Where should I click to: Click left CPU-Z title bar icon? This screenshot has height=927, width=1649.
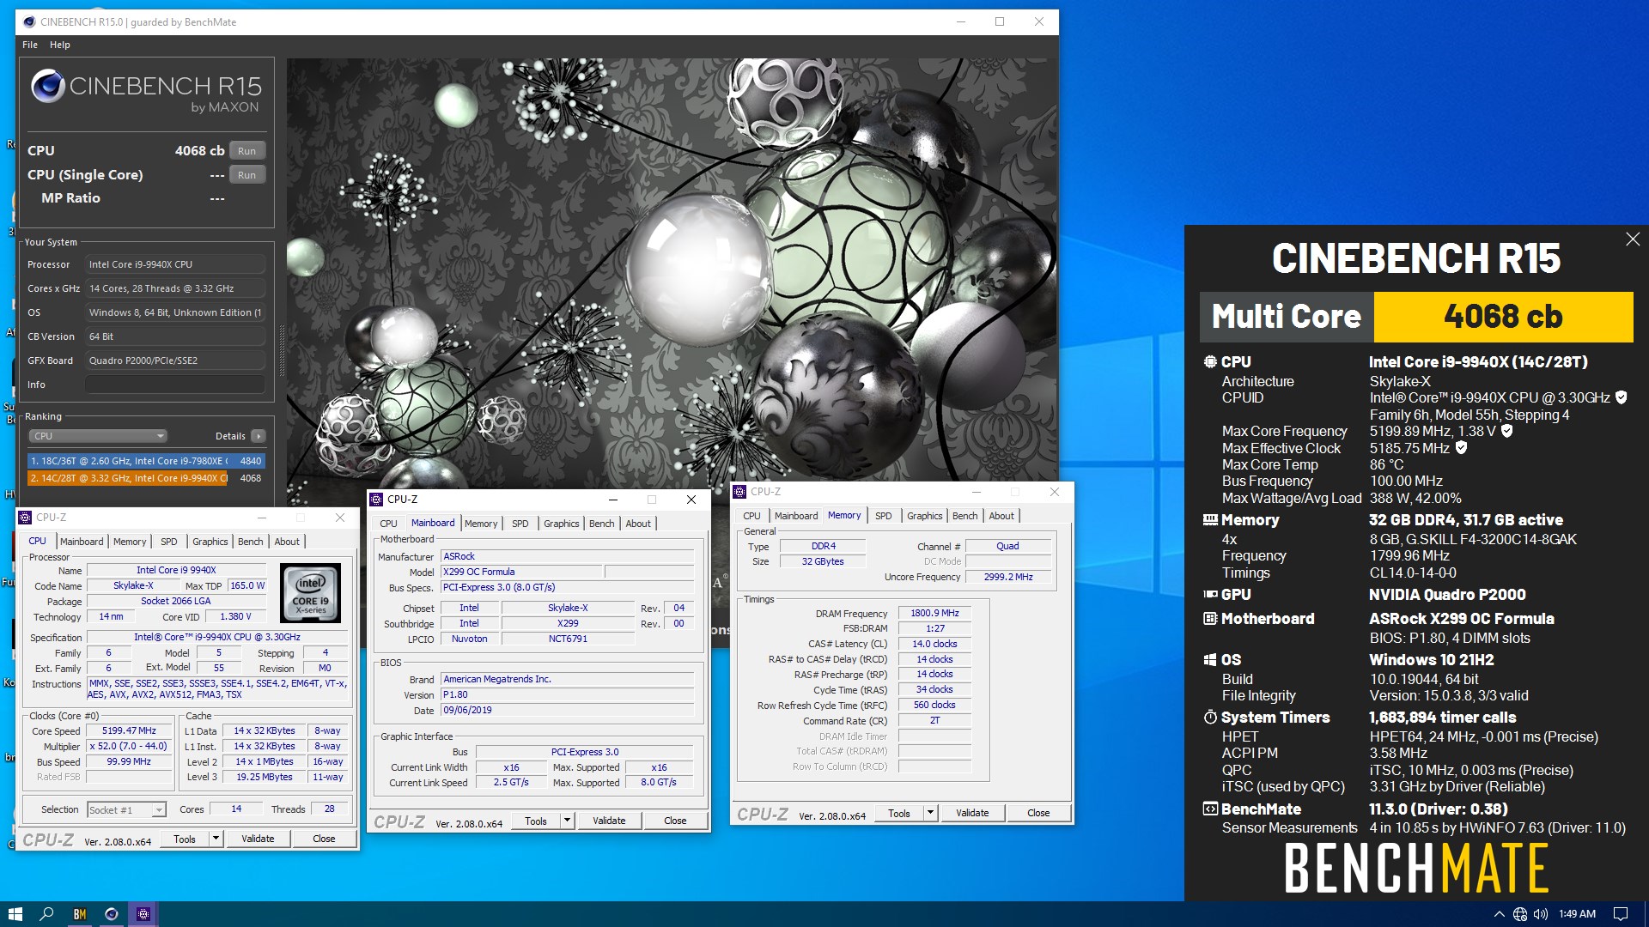click(25, 518)
